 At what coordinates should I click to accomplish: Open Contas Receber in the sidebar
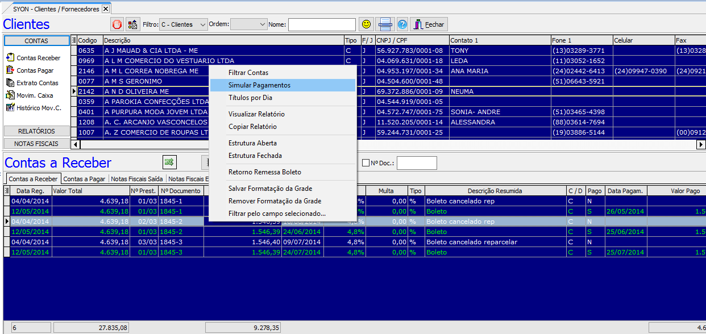click(38, 58)
